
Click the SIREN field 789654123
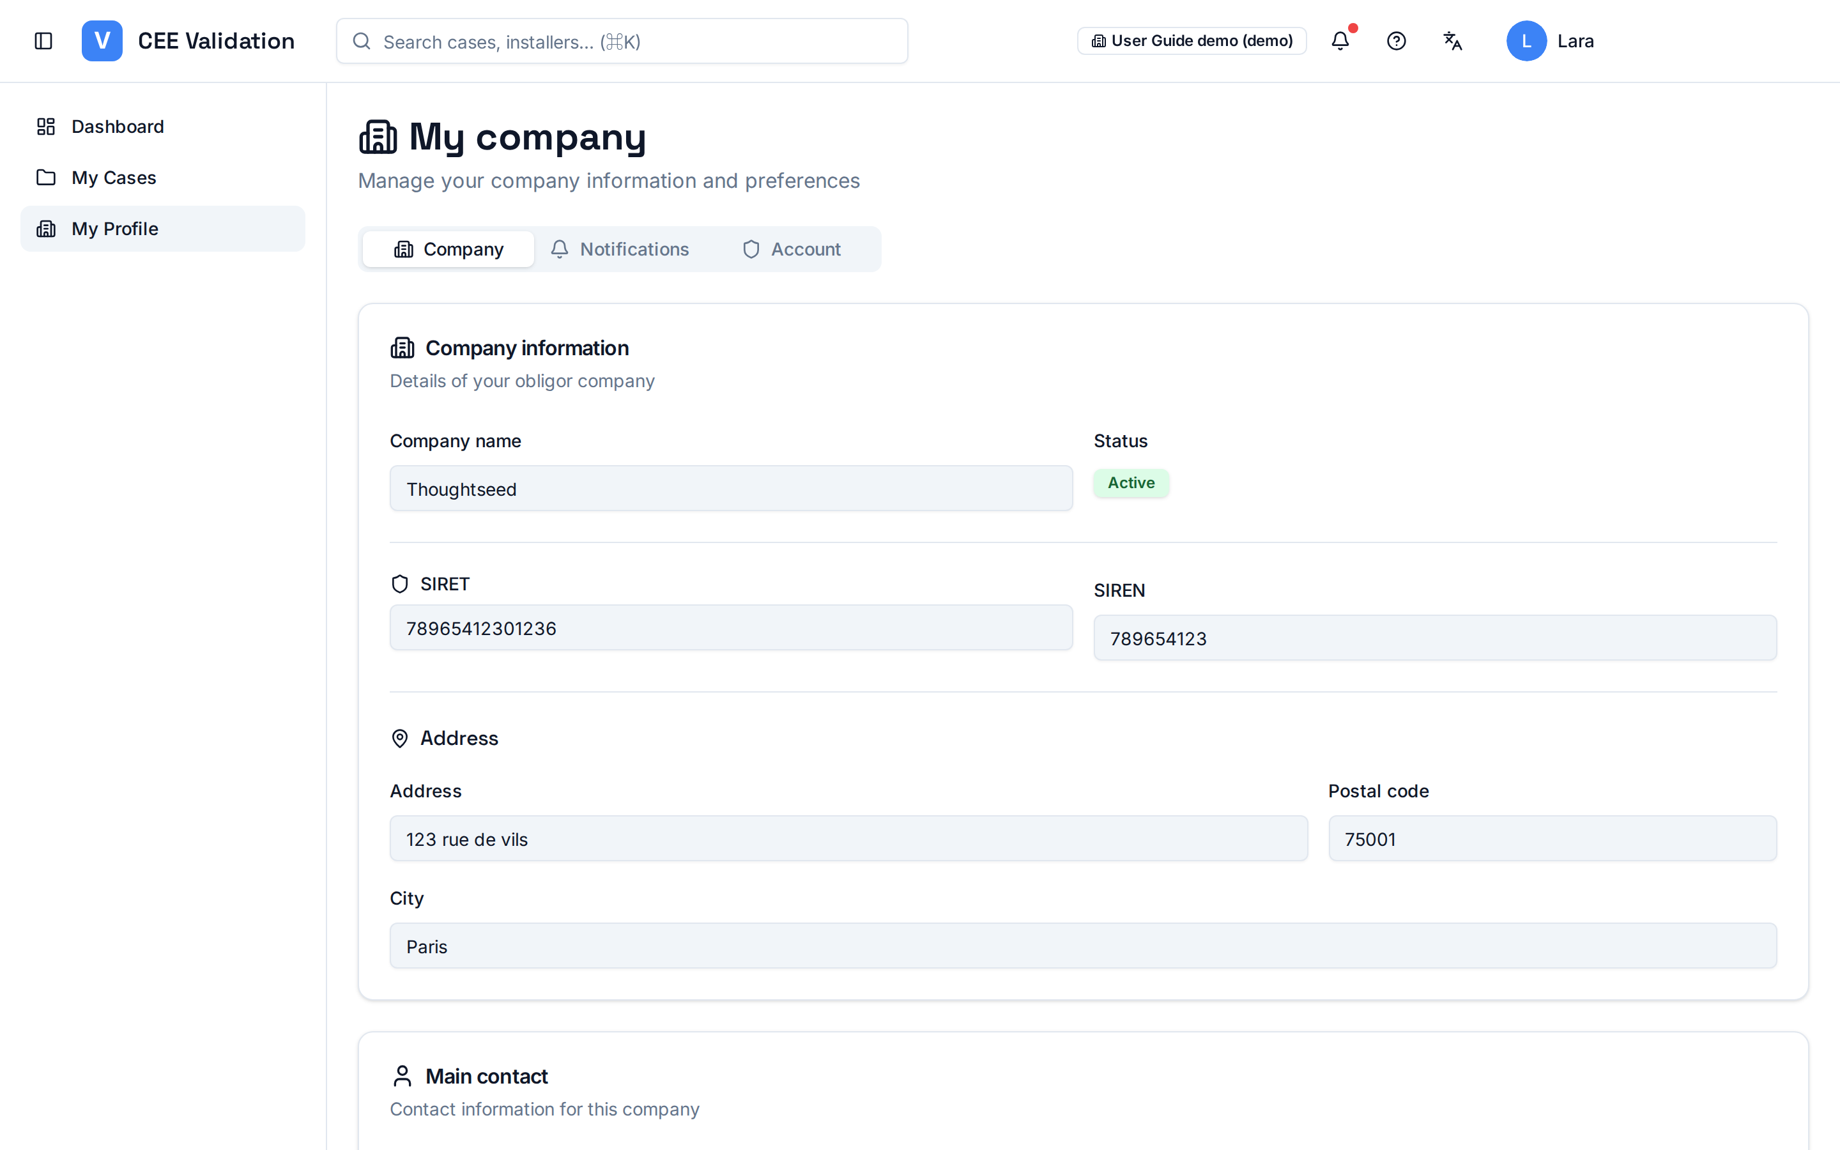(x=1435, y=638)
